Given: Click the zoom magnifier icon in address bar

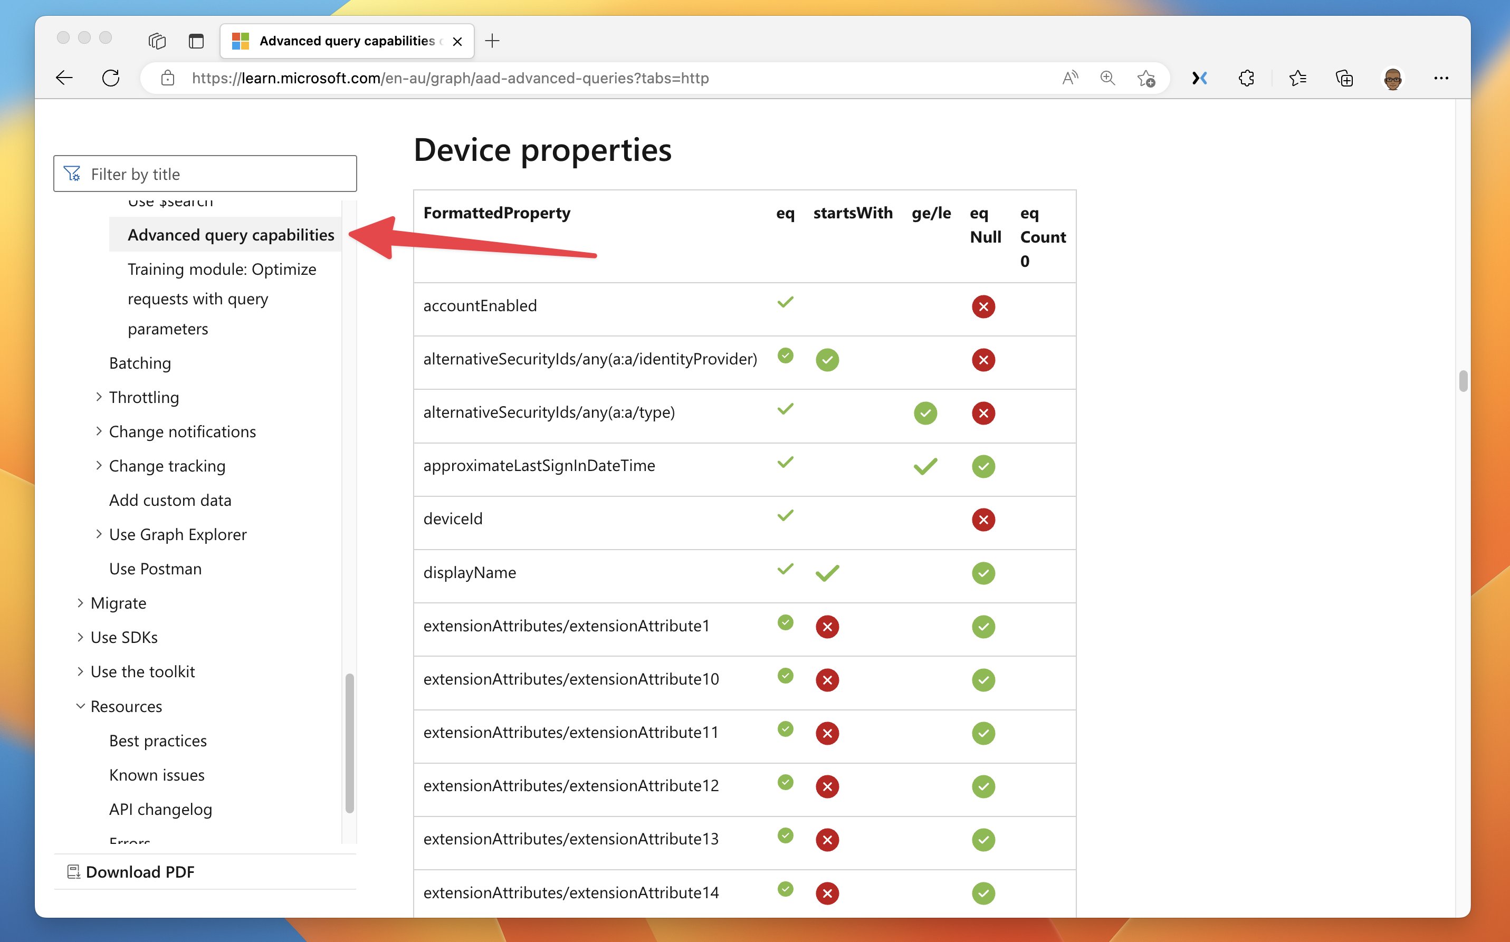Looking at the screenshot, I should 1107,78.
